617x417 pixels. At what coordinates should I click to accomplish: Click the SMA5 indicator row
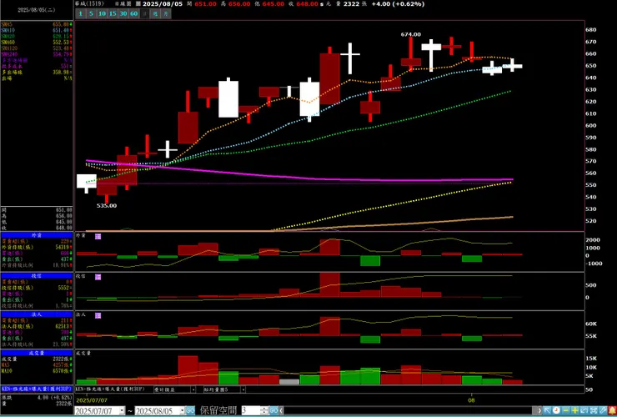point(37,24)
